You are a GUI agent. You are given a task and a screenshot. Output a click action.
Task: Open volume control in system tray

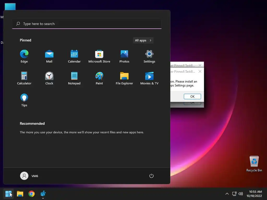[241, 194]
